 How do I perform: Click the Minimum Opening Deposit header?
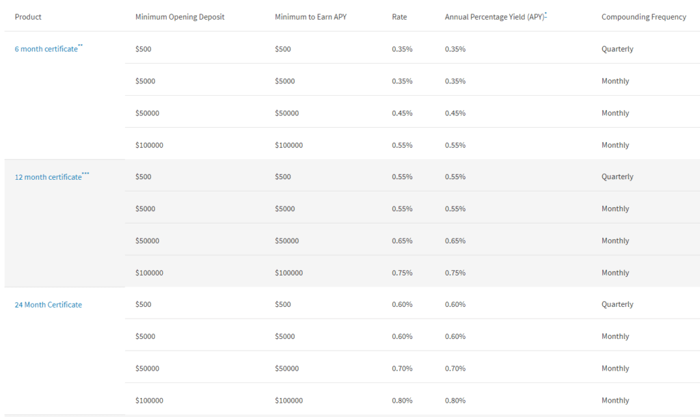180,17
